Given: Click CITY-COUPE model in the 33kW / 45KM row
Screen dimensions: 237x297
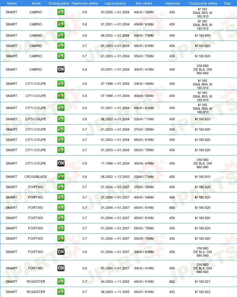Looking at the screenshot, I should pos(36,84).
